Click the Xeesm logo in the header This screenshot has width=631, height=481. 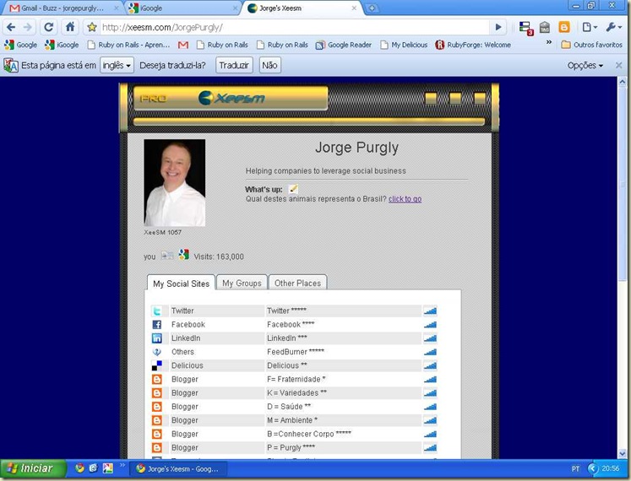(231, 98)
